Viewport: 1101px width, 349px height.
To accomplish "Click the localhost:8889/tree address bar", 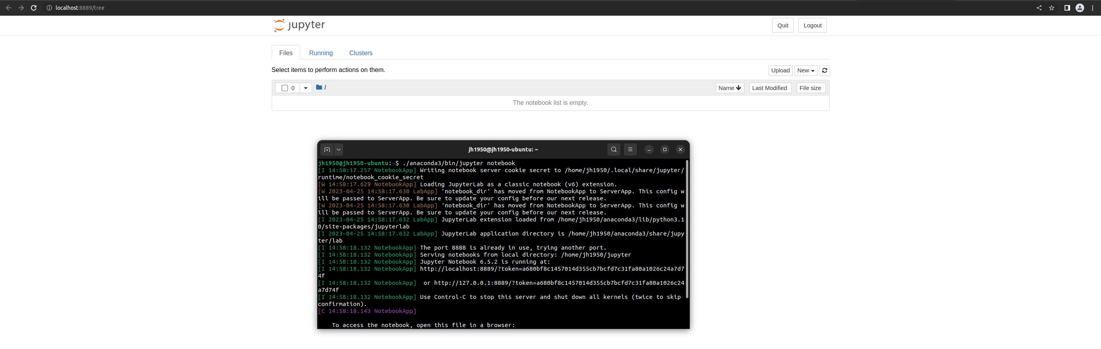I will 538,8.
